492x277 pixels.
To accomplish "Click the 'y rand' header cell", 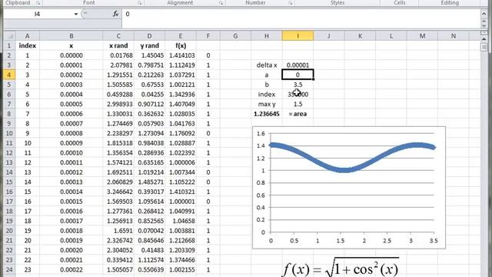I will point(149,45).
